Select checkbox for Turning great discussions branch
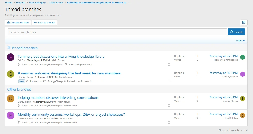The image size is (253, 134). click(x=169, y=64)
